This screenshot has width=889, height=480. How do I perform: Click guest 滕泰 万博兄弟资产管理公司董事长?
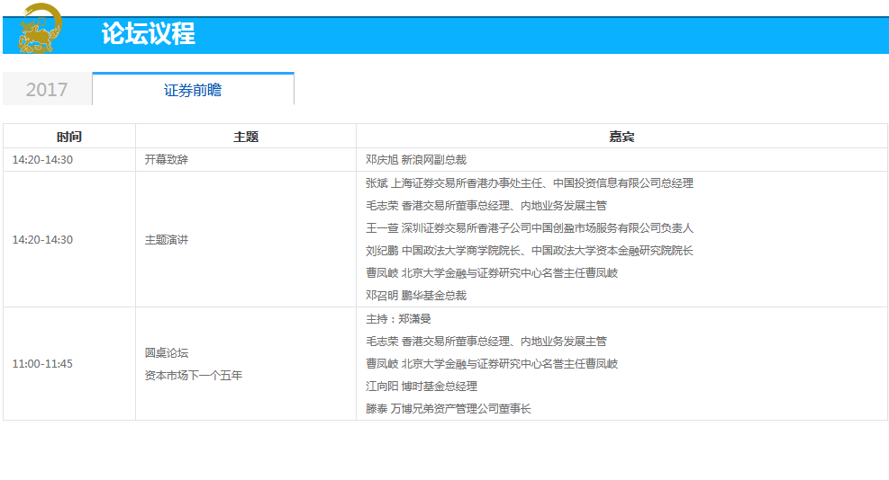449,409
